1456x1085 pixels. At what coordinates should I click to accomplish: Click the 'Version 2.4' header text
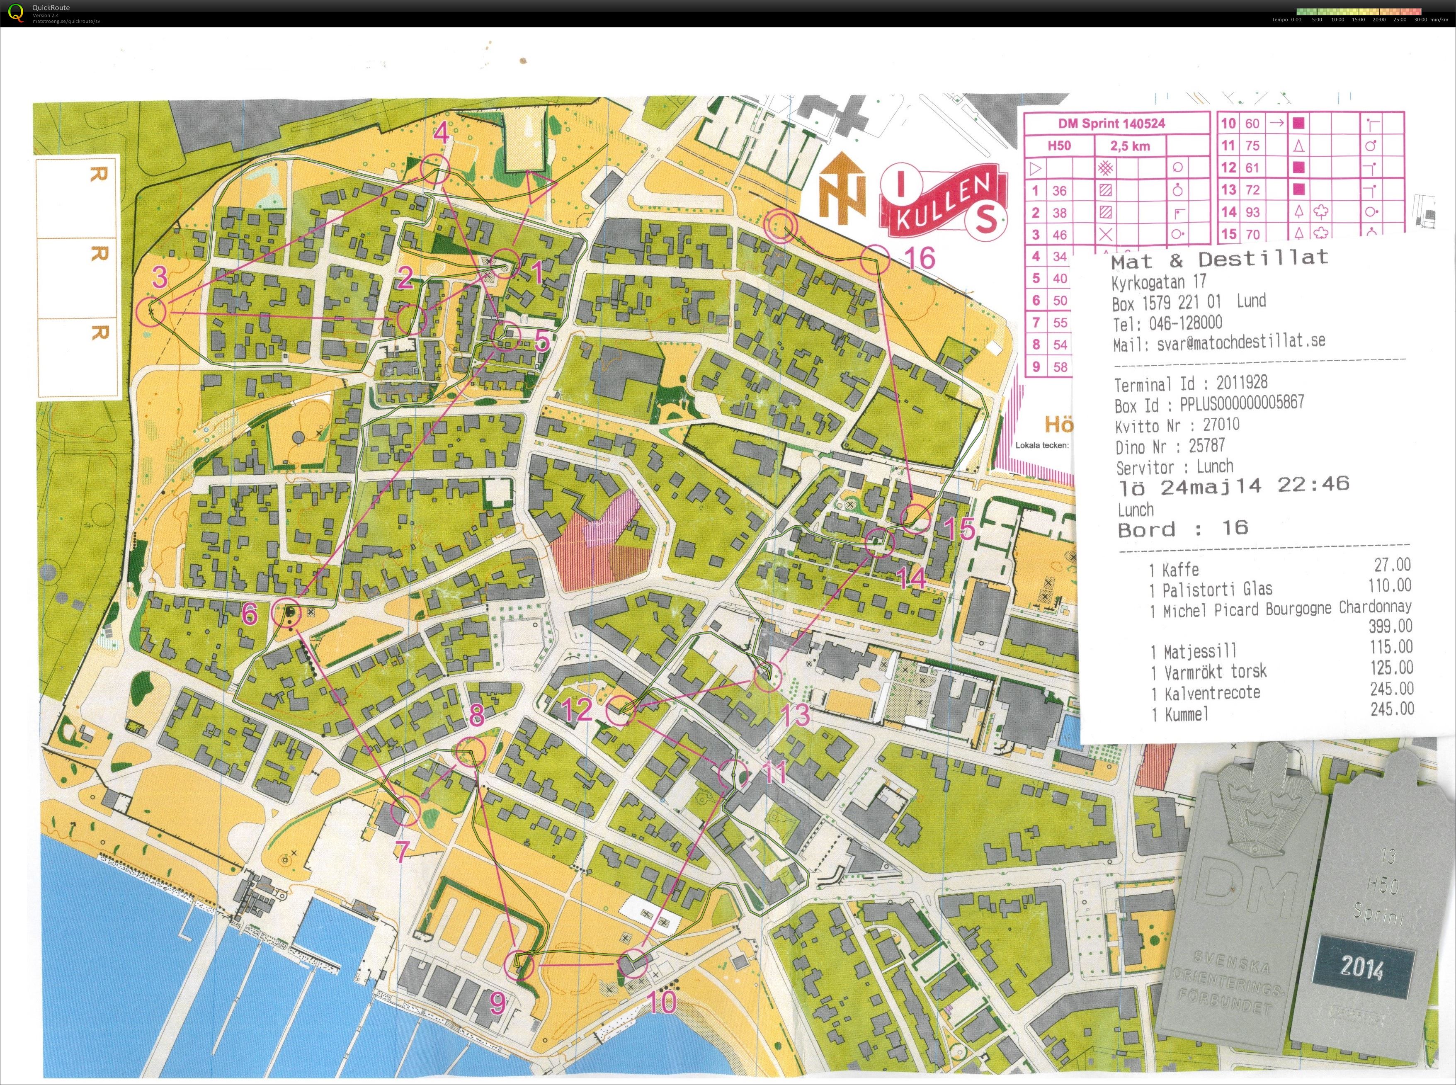coord(45,15)
